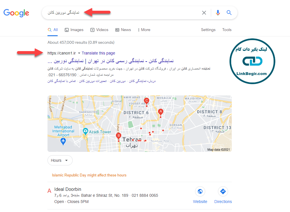Click the Translate this page link
The image size is (290, 212).
click(x=98, y=53)
